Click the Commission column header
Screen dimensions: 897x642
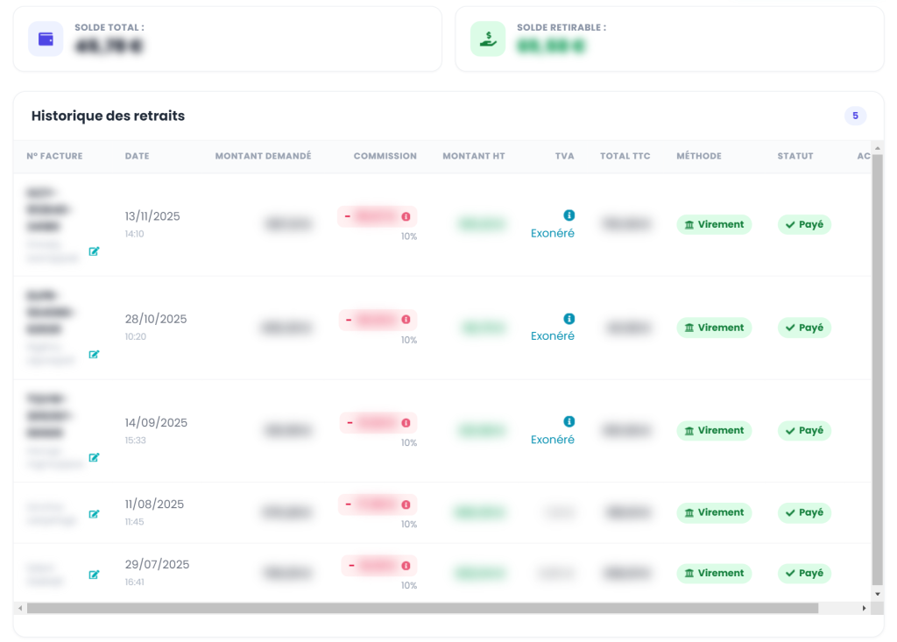coord(385,156)
